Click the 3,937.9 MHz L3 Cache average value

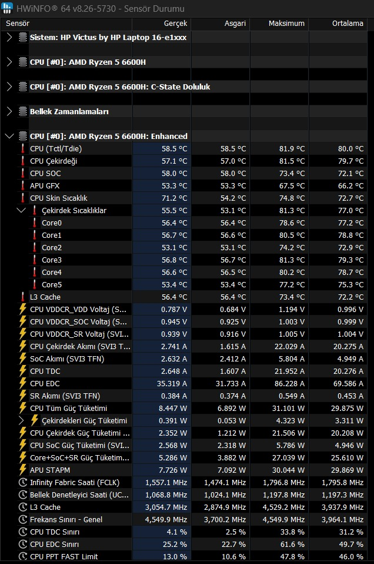pyautogui.click(x=342, y=507)
